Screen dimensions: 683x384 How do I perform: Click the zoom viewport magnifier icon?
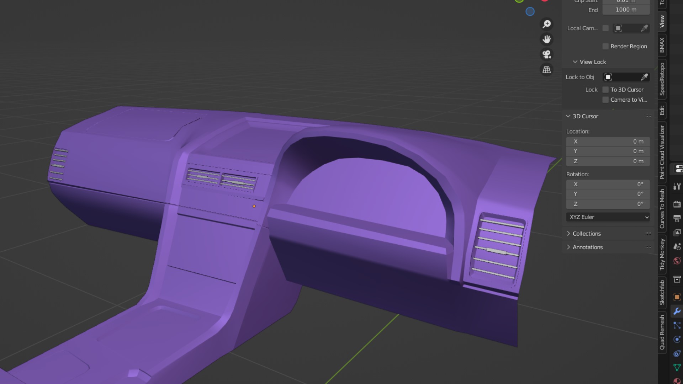[x=546, y=24]
